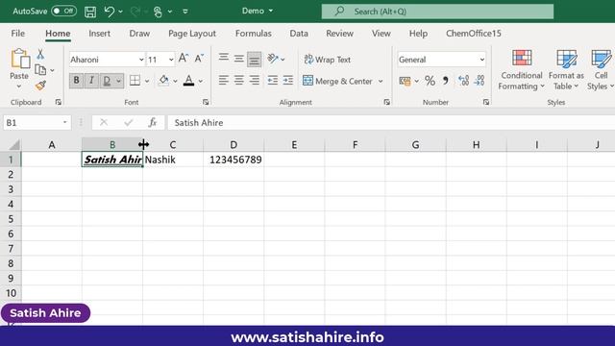Switch to the Data tab
Viewport: 615px width, 346px height.
[x=299, y=34]
